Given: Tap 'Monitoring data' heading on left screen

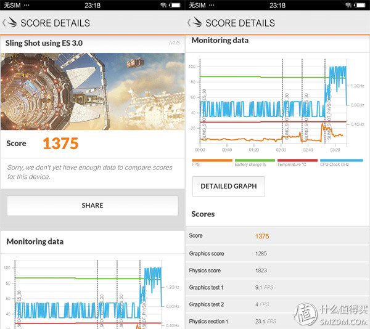Looking at the screenshot, I should tap(35, 242).
